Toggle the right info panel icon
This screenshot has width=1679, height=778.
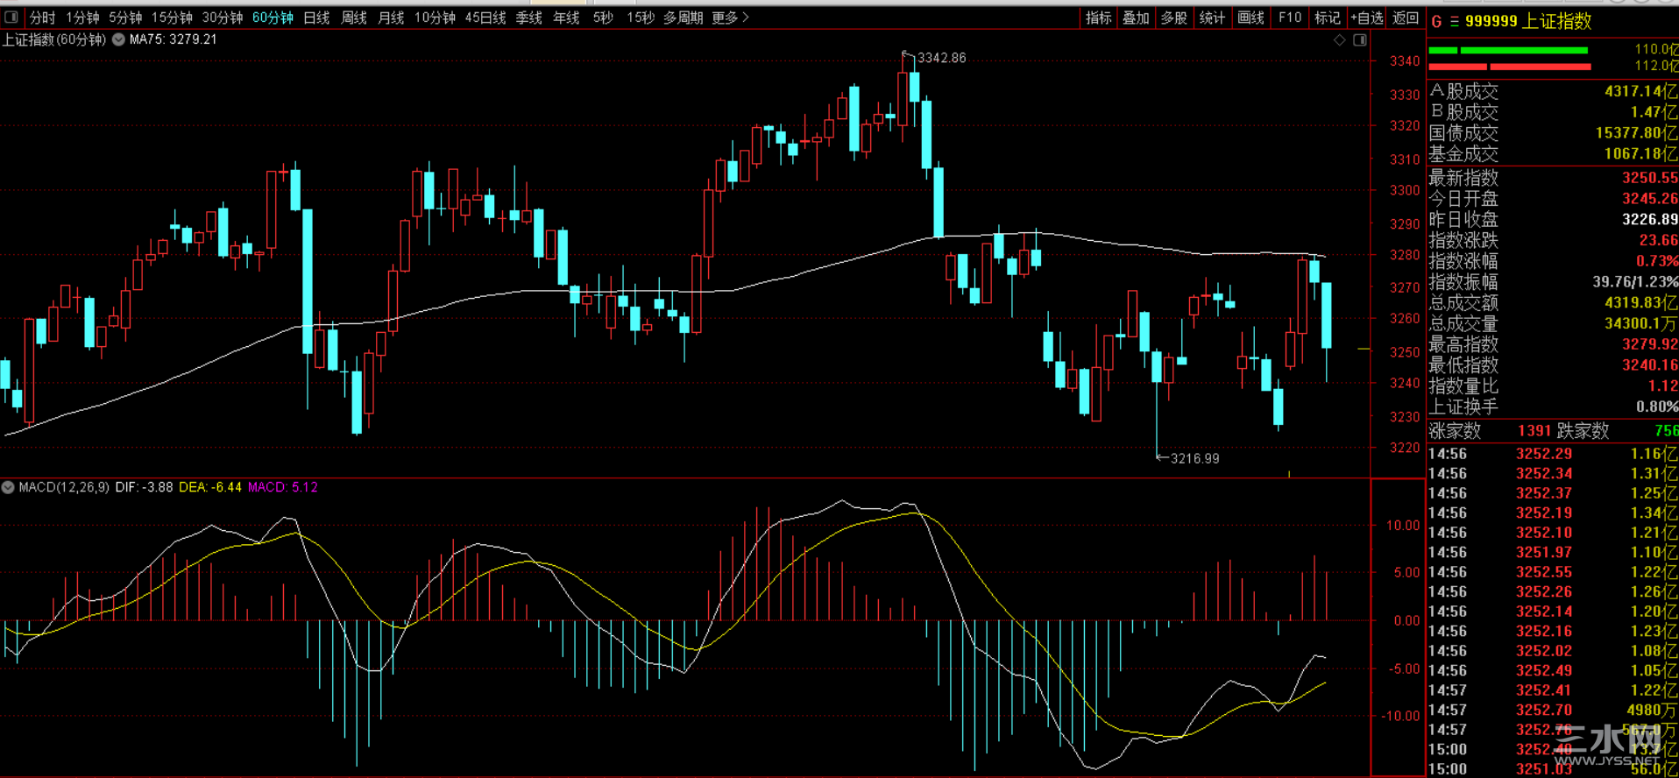(1360, 40)
